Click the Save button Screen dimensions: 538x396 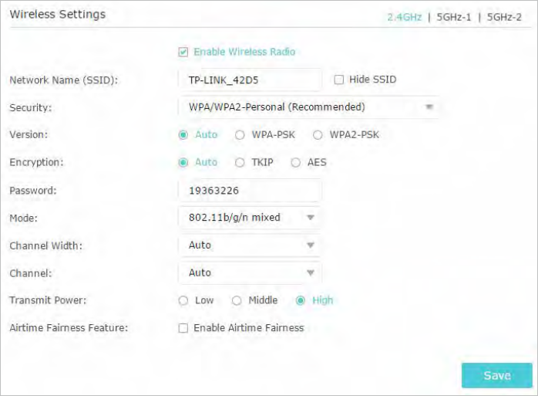(497, 375)
